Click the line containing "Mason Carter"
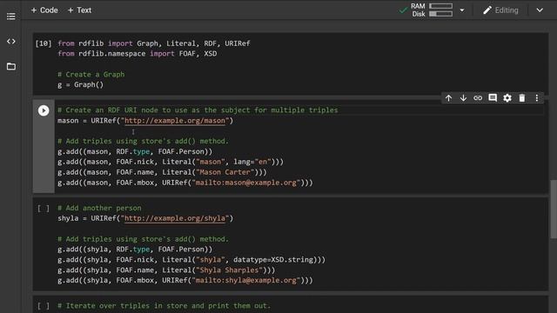This screenshot has height=313, width=557. coord(162,172)
